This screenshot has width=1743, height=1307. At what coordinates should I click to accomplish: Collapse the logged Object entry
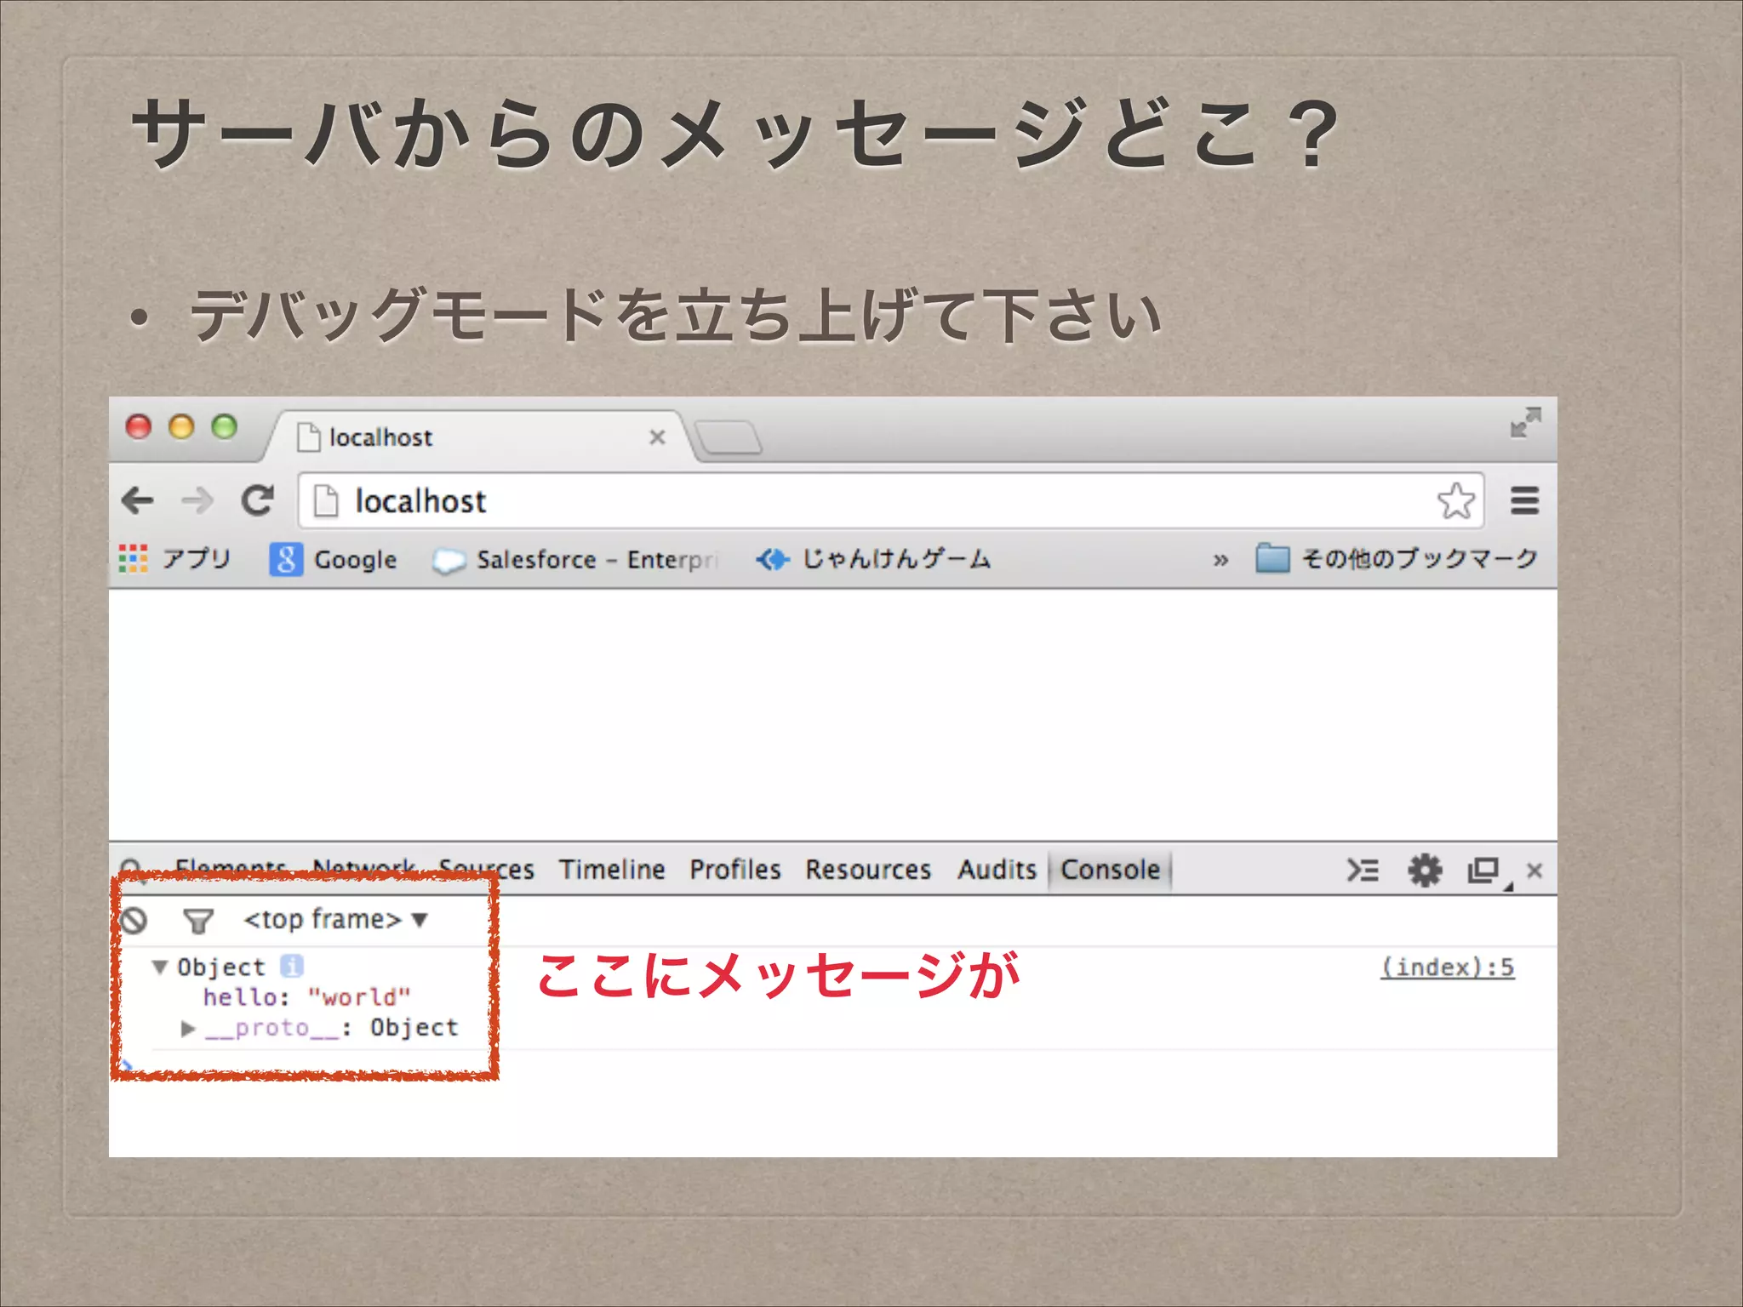tap(159, 967)
